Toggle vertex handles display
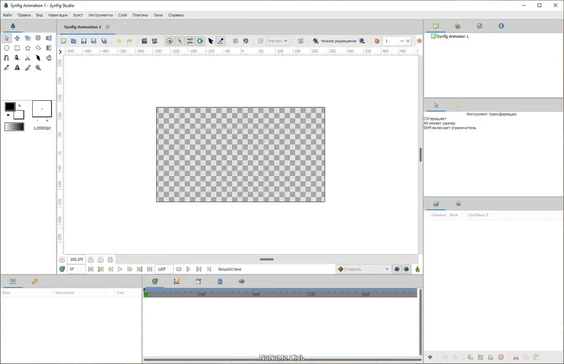The width and height of the screenshot is (564, 364). pos(180,41)
